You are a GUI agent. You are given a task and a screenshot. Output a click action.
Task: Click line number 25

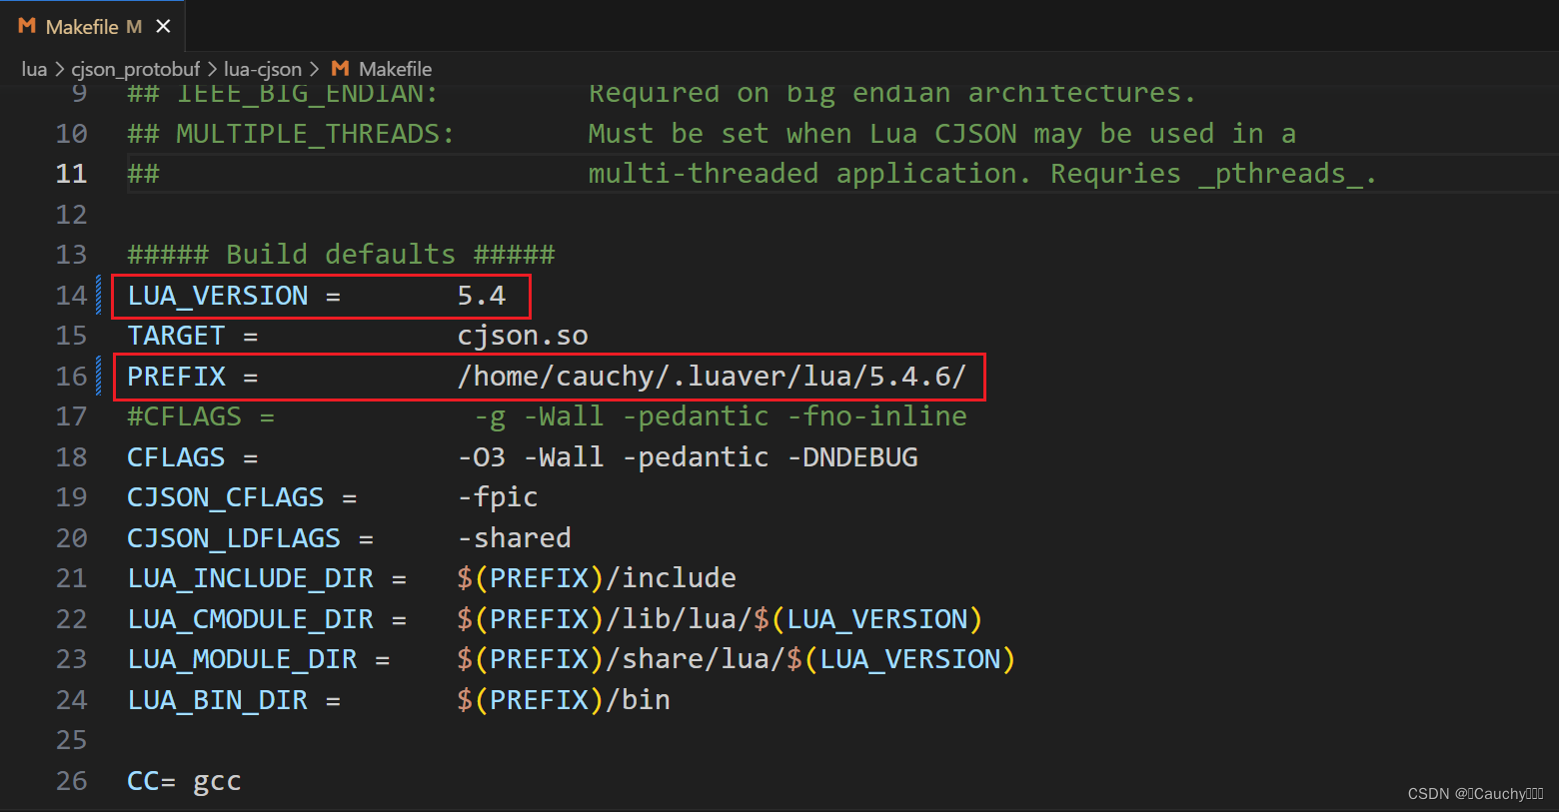71,740
